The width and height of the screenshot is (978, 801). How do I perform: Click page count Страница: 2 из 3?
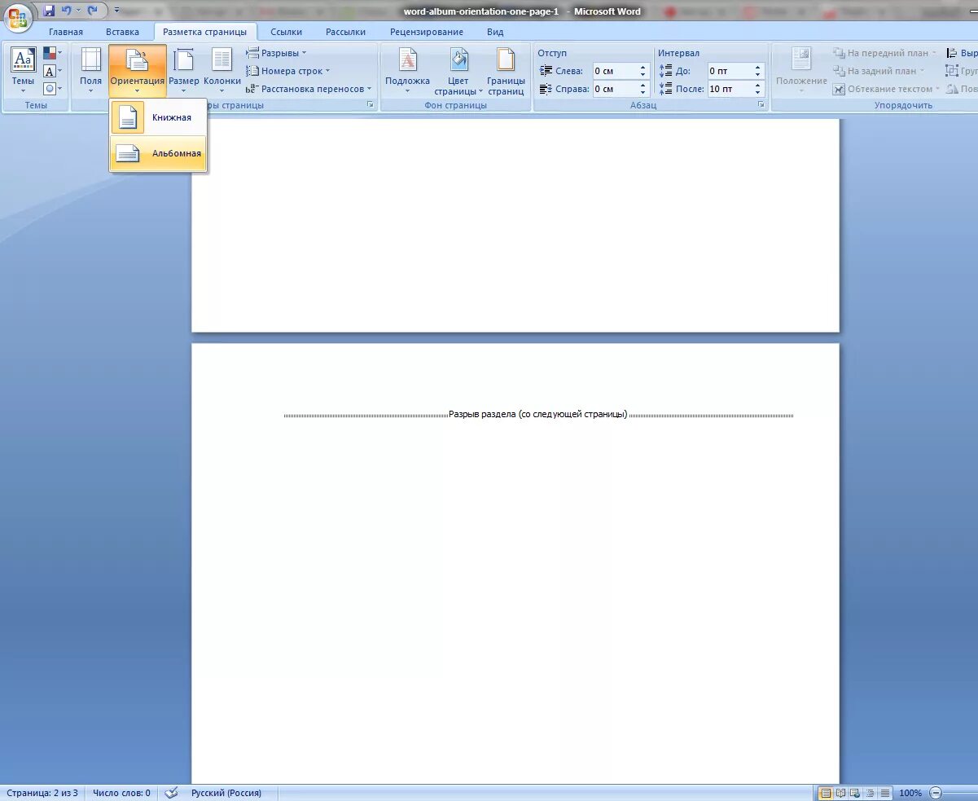click(x=42, y=793)
